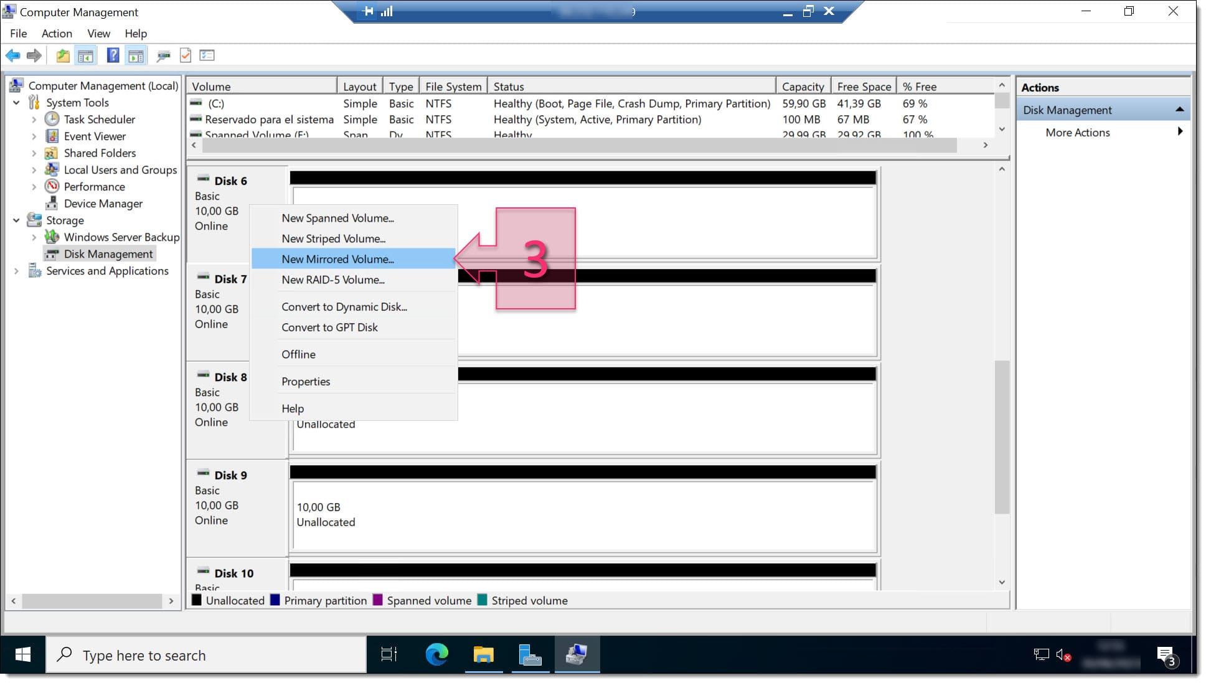The width and height of the screenshot is (1206, 683).
Task: Launch Microsoft Edge from the taskbar
Action: pyautogui.click(x=436, y=654)
